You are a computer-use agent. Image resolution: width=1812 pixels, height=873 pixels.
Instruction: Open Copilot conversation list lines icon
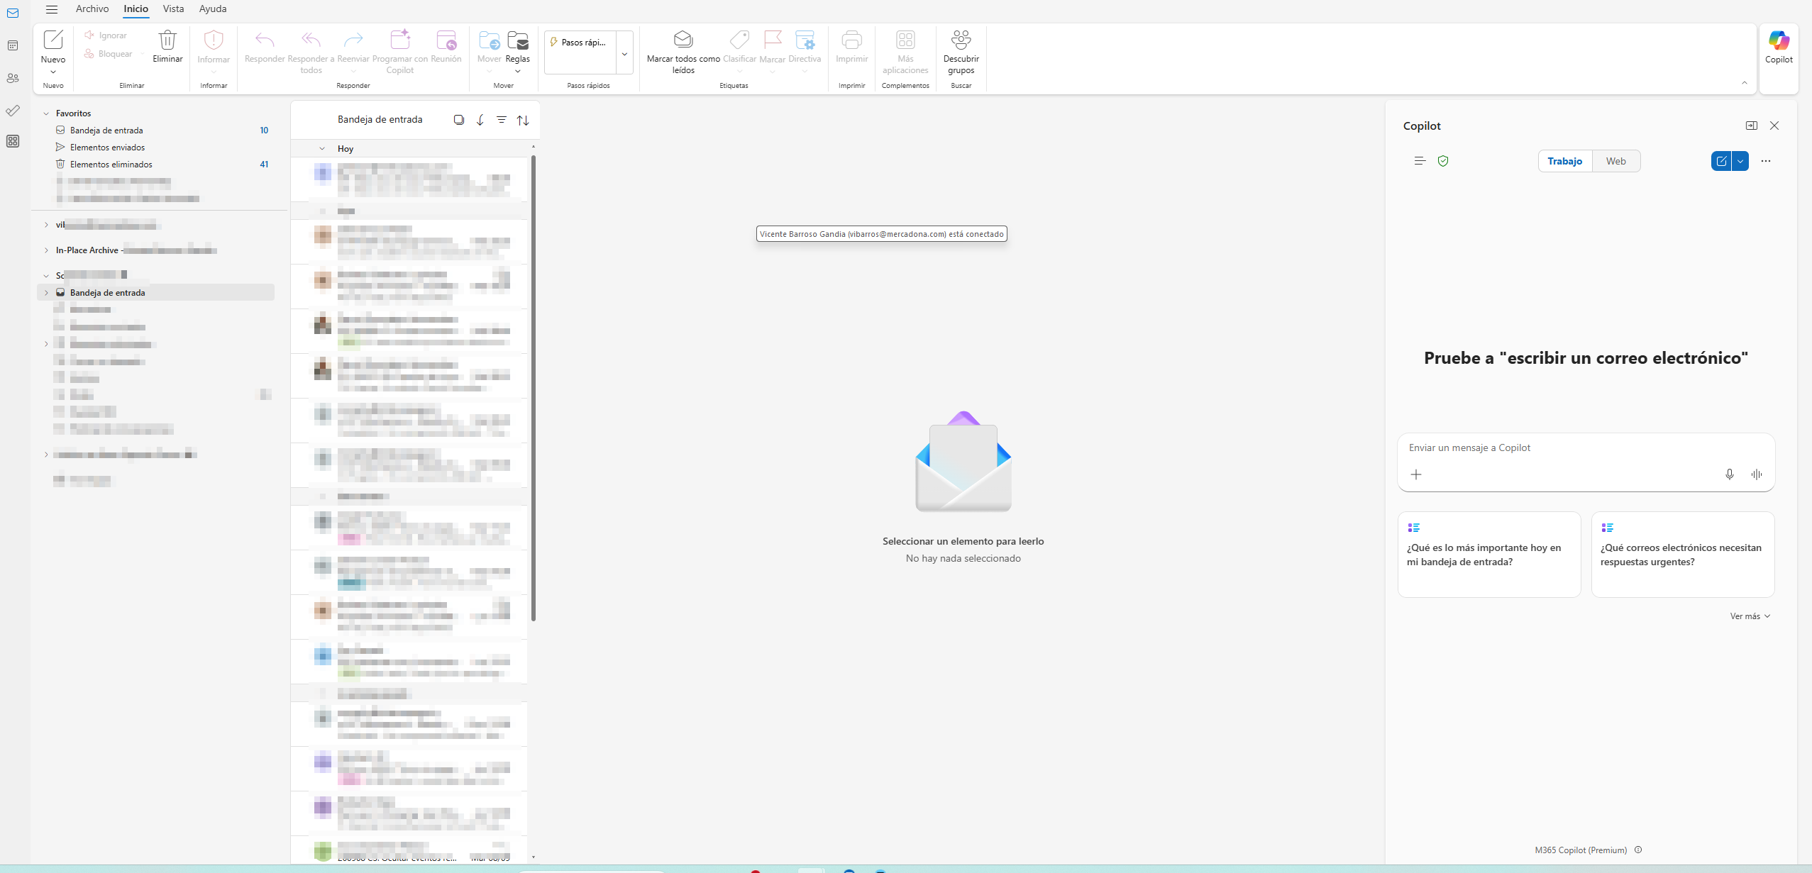coord(1420,161)
